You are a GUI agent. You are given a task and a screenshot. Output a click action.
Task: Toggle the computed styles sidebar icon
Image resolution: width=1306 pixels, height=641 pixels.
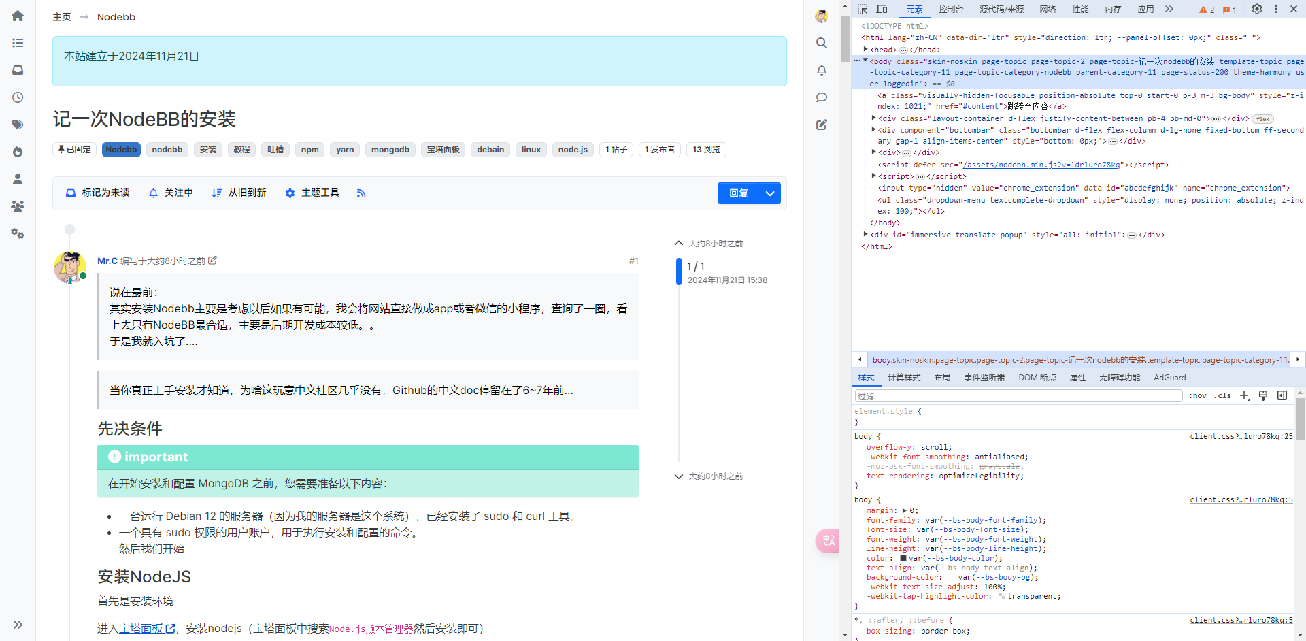1282,396
